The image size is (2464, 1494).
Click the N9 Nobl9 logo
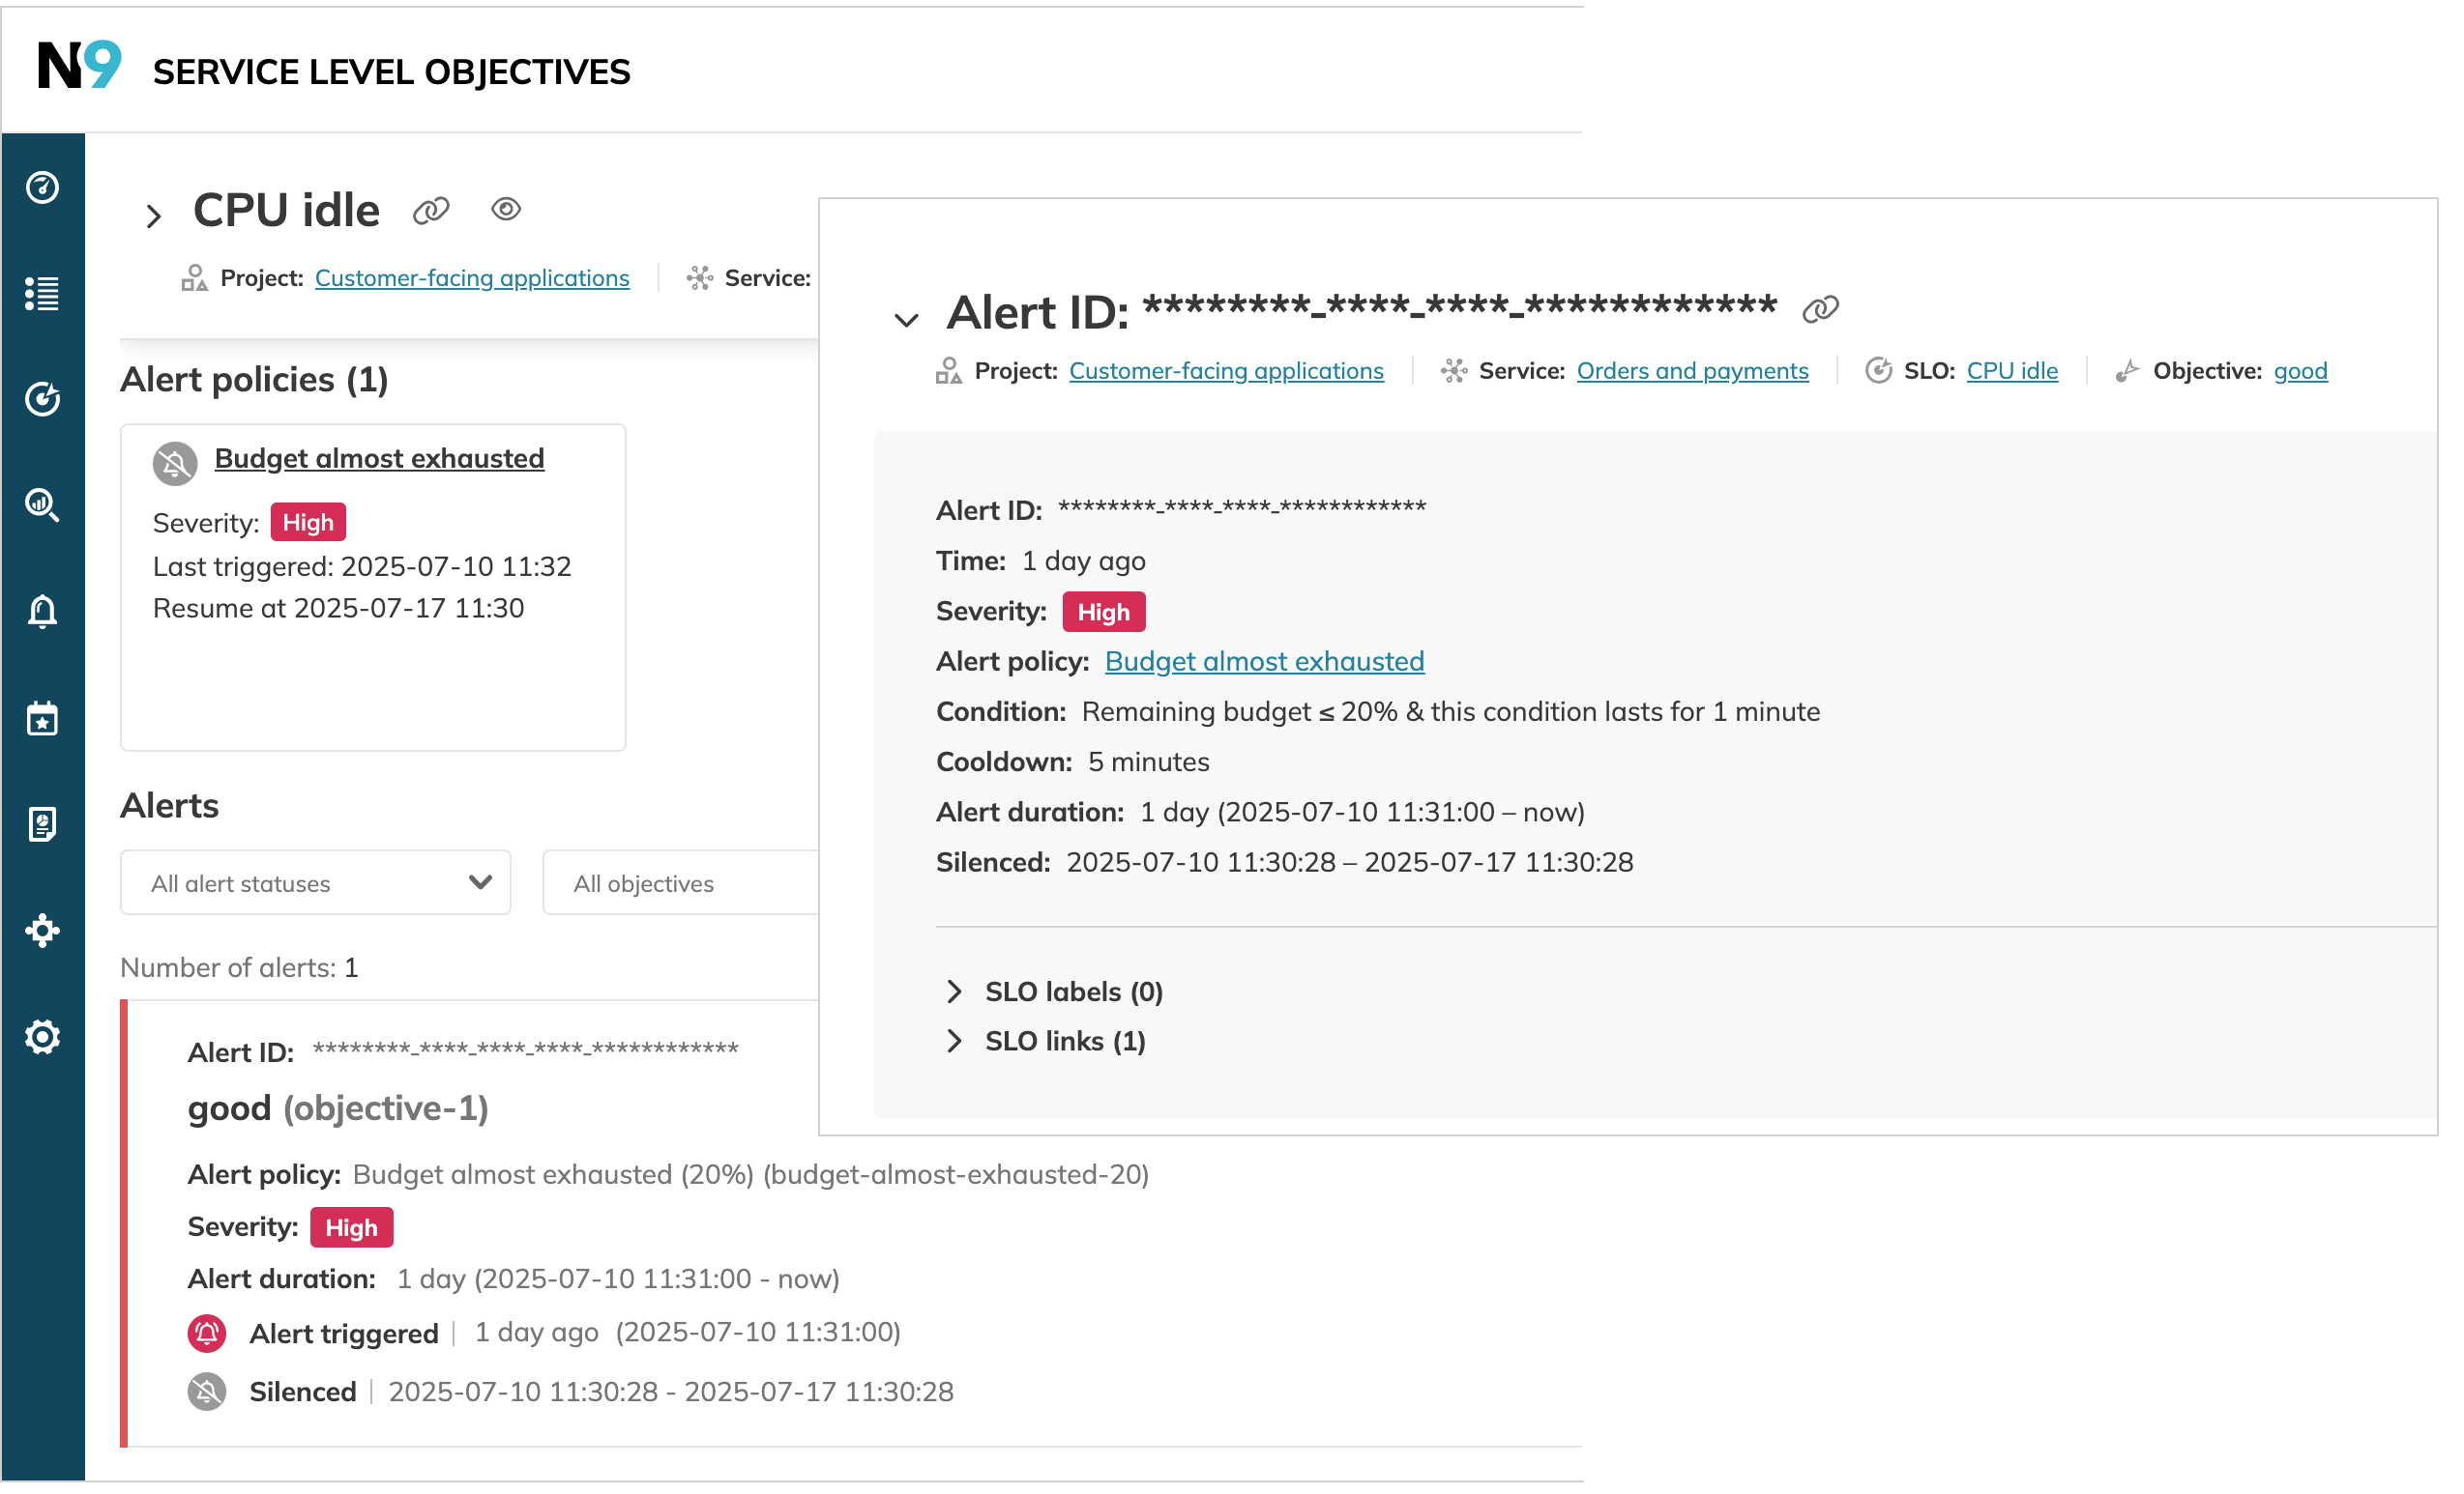point(79,66)
